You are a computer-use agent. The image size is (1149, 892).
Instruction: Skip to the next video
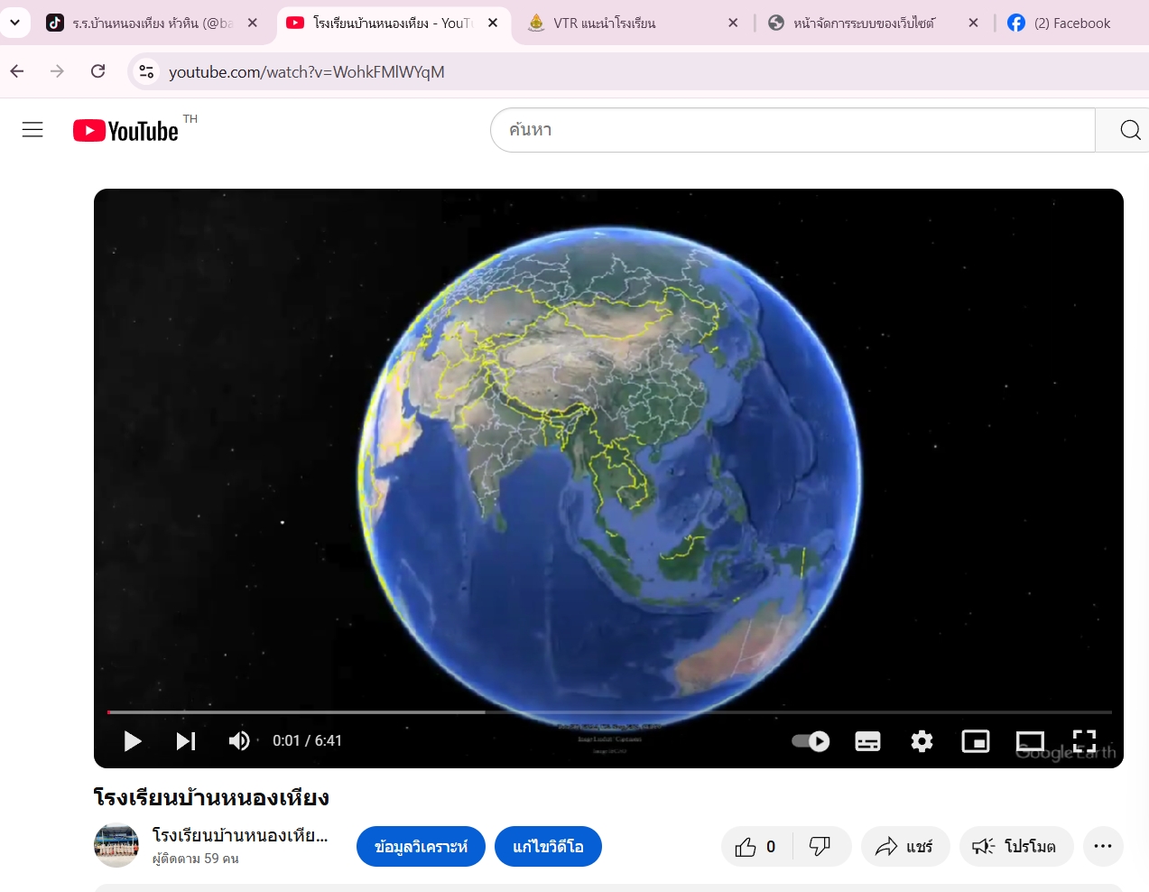[185, 741]
